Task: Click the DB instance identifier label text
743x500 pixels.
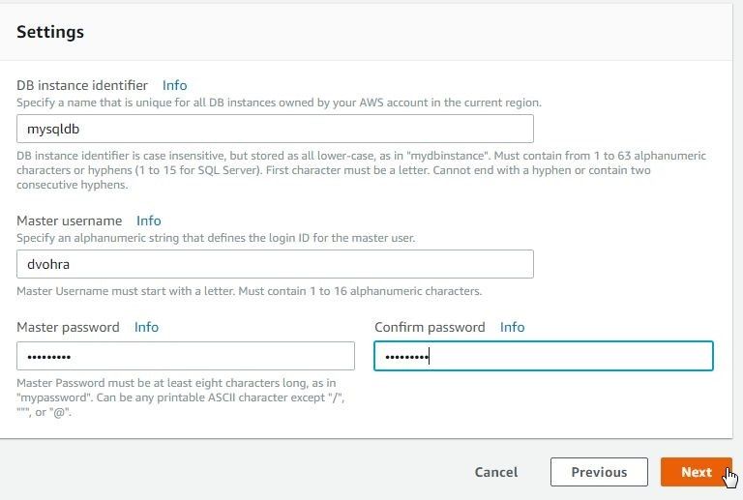Action: [x=82, y=85]
